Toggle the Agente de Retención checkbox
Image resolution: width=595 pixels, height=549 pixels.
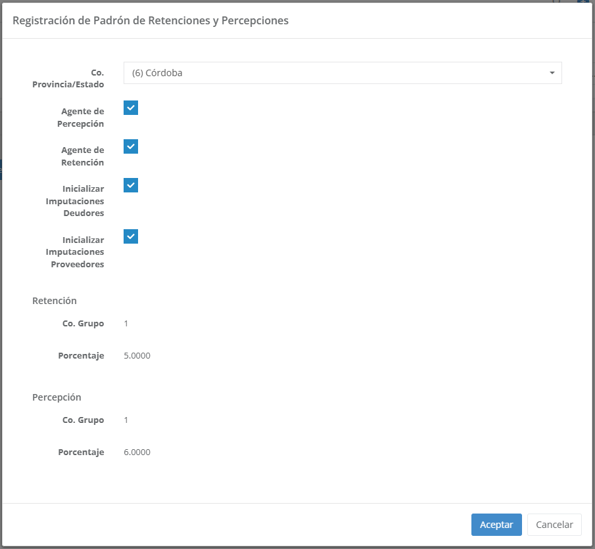coord(131,146)
